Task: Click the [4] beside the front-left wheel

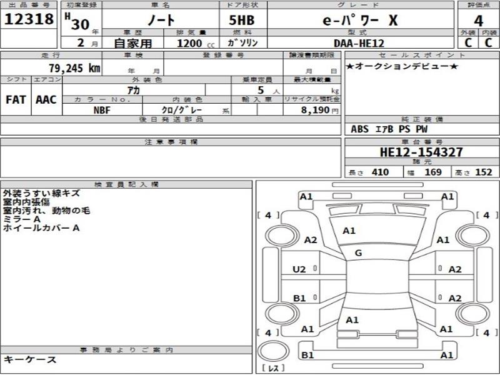Action: tap(268, 216)
